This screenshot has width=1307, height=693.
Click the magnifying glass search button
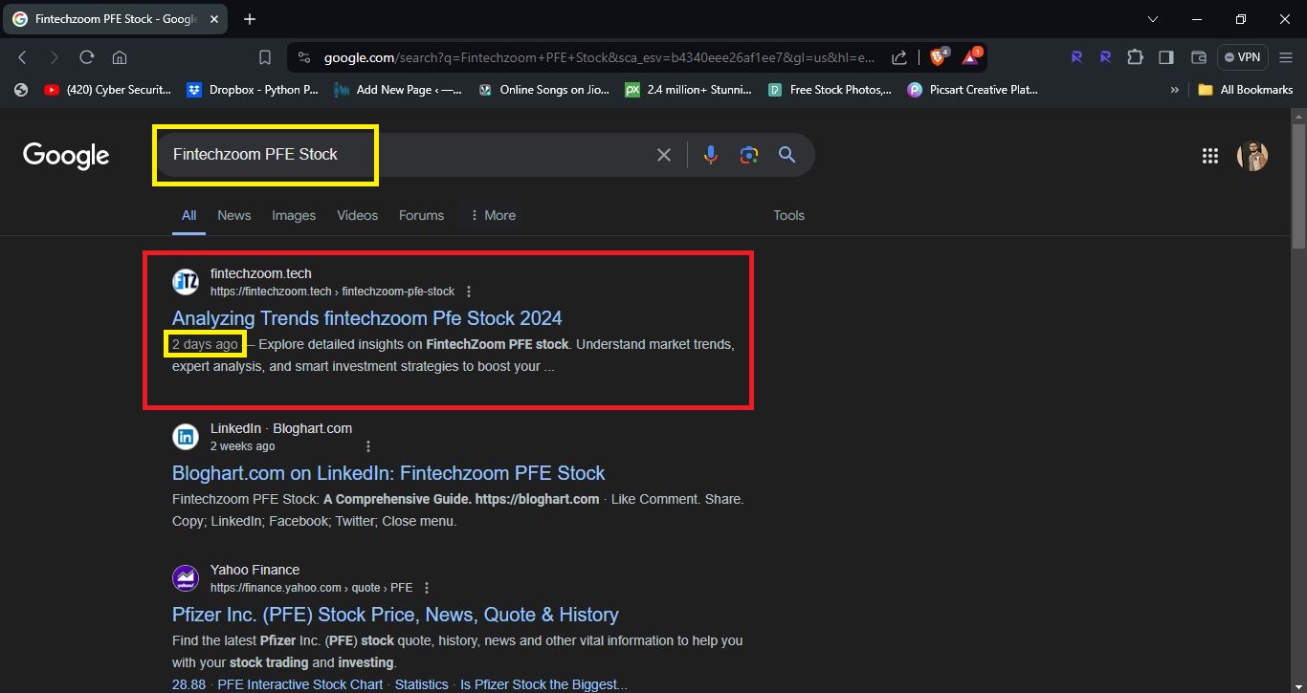click(x=786, y=155)
